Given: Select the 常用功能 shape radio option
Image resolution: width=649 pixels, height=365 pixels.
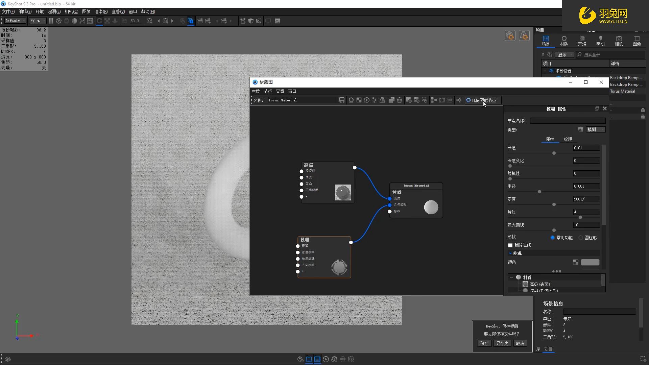Looking at the screenshot, I should point(553,238).
